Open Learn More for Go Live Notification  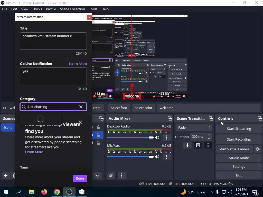(78, 64)
